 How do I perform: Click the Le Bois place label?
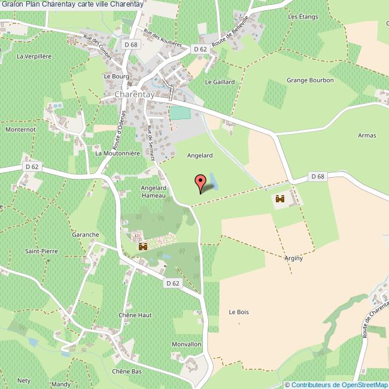tap(239, 312)
